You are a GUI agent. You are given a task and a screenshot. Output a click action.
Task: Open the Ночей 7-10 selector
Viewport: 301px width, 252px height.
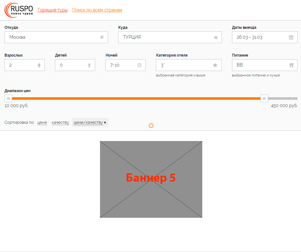coord(121,65)
